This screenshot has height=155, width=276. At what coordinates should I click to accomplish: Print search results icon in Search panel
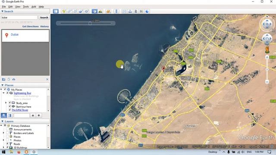click(14, 79)
